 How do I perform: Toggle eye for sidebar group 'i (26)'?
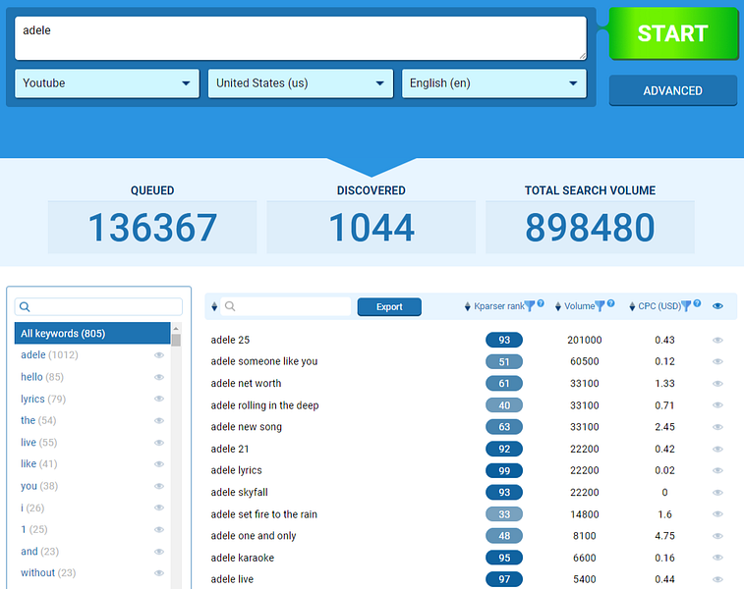point(159,508)
